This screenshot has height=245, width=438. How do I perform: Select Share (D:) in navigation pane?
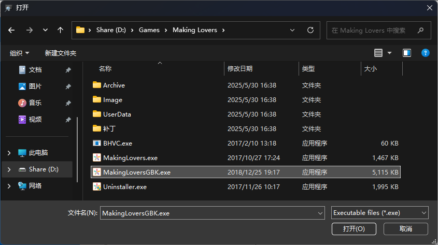tap(44, 169)
